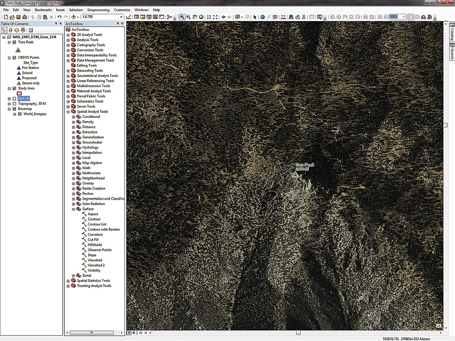Expand the Hydrology toolset

(x=73, y=148)
